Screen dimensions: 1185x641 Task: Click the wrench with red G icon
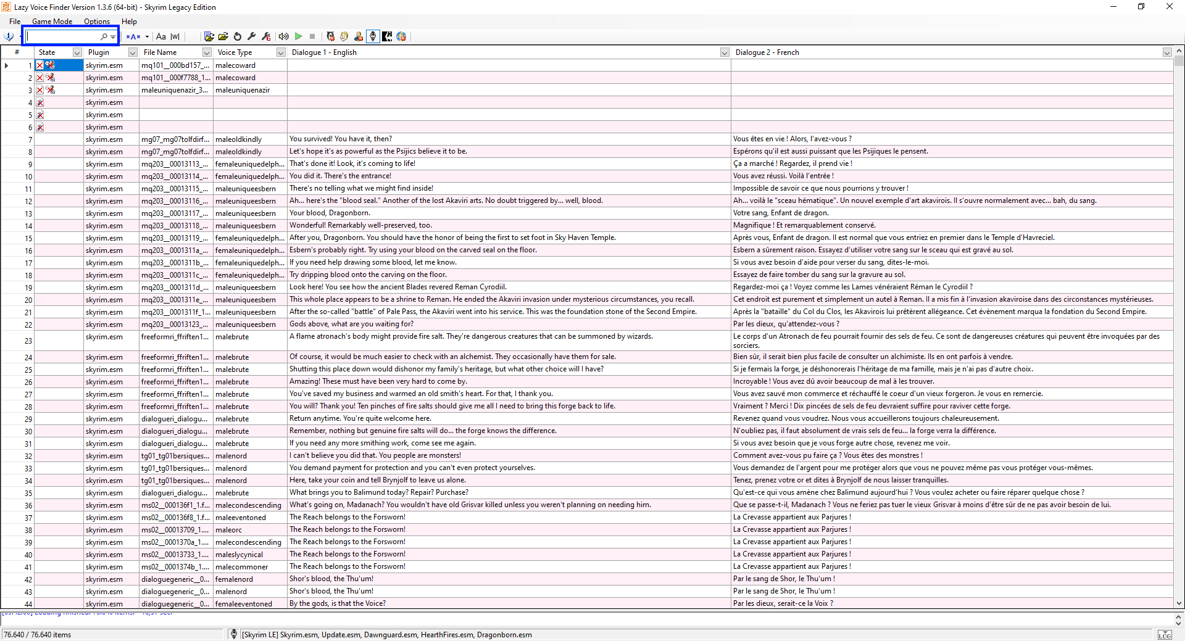pos(266,36)
